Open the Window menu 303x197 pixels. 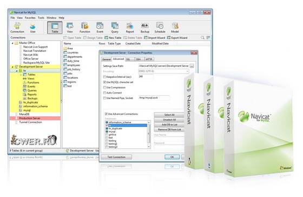(51, 18)
